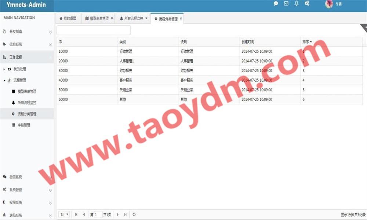Image resolution: width=367 pixels, height=220 pixels.
Task: Open the gears settings icon in header
Action: (x=307, y=3)
